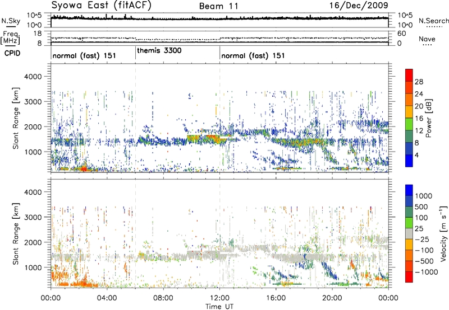Click the "16:00" time tick label

pos(276,298)
